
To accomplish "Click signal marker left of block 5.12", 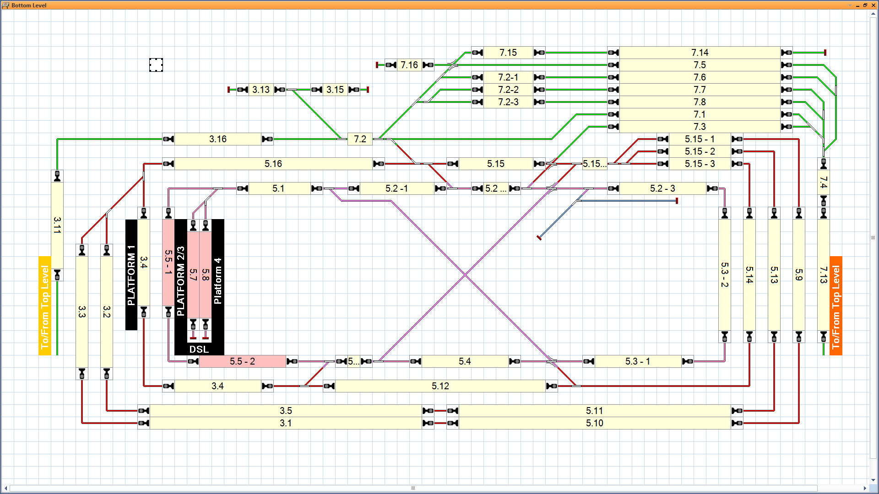I will point(329,386).
